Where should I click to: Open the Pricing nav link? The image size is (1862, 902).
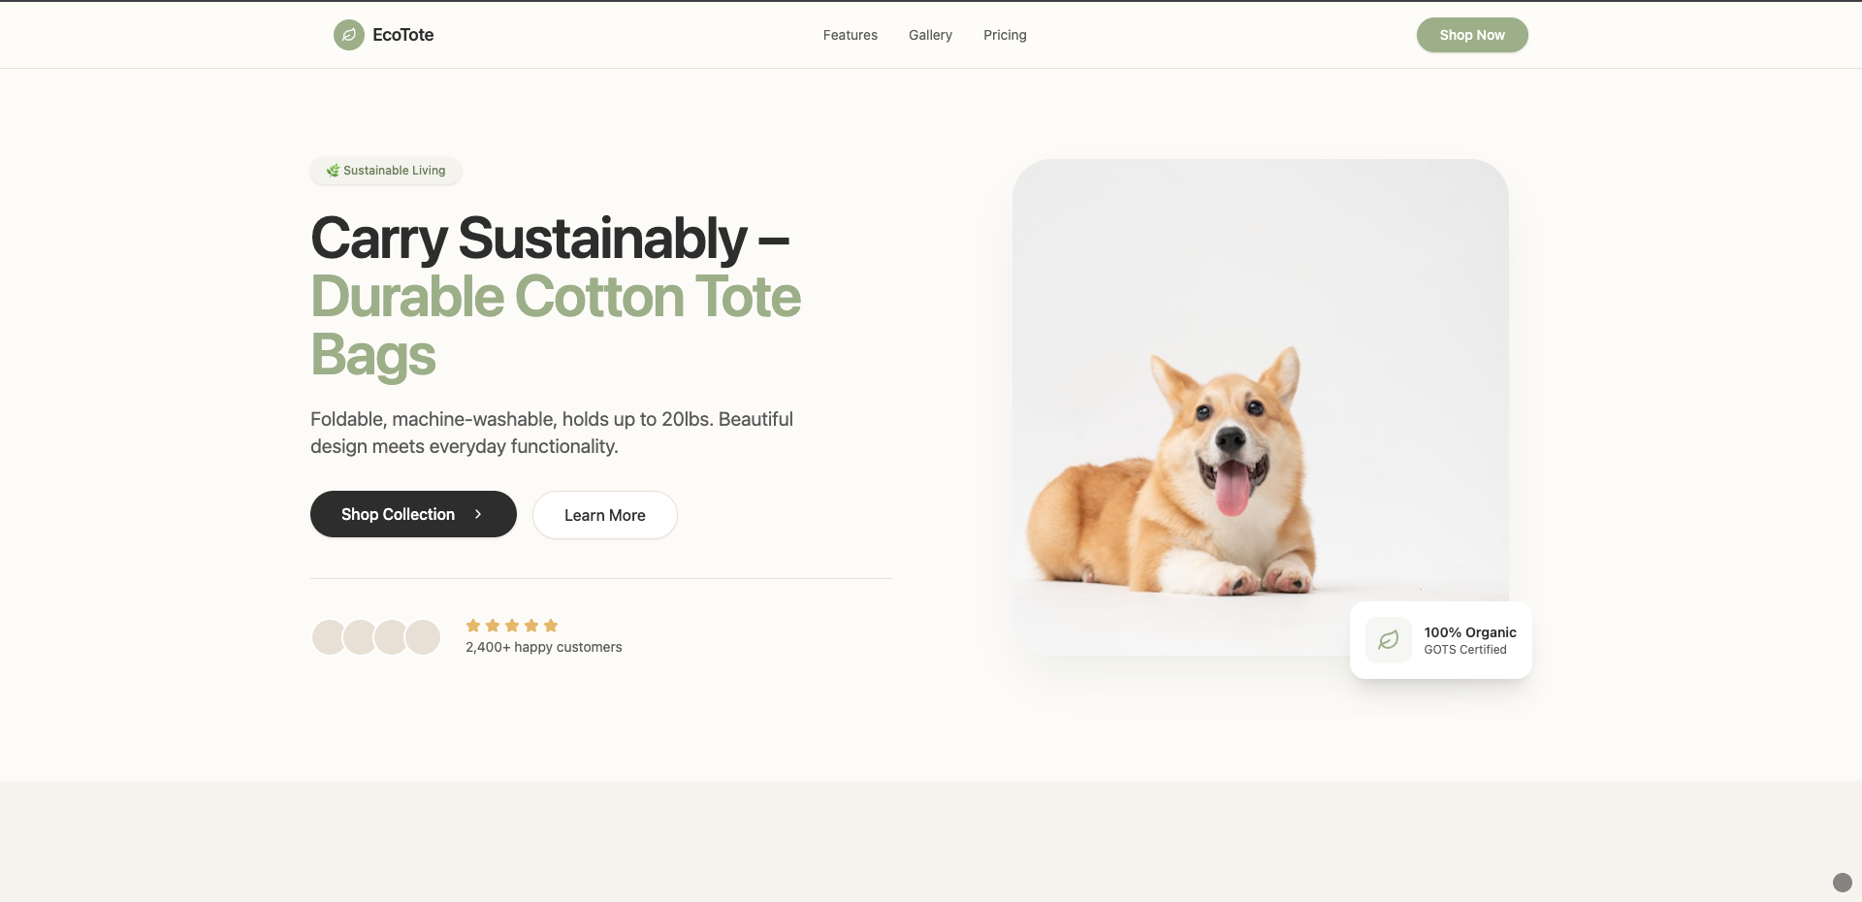(1005, 35)
